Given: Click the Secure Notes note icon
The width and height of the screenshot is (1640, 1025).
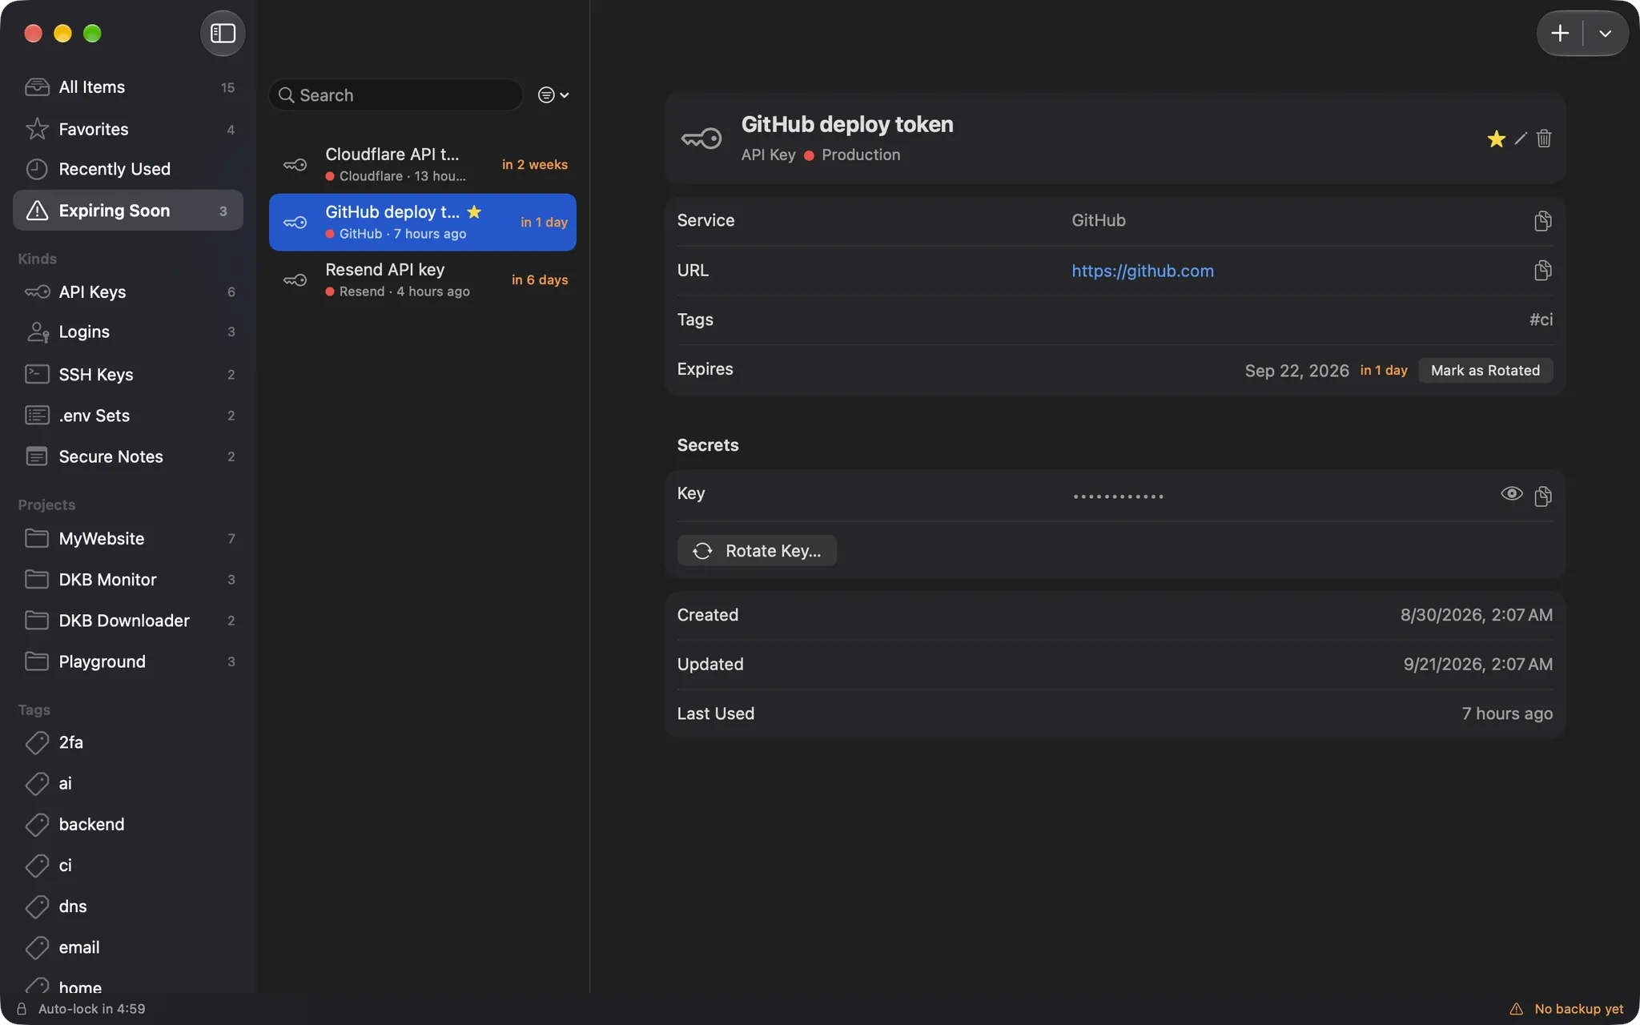Looking at the screenshot, I should click(x=37, y=456).
